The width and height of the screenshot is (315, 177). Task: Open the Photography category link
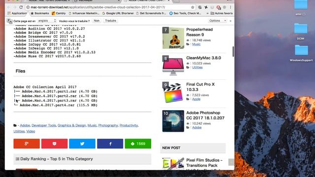[x=108, y=125]
